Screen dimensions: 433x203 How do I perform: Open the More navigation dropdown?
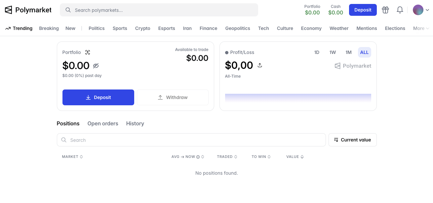click(421, 28)
